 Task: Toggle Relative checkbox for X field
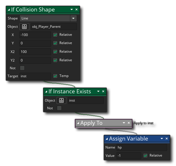55,35
